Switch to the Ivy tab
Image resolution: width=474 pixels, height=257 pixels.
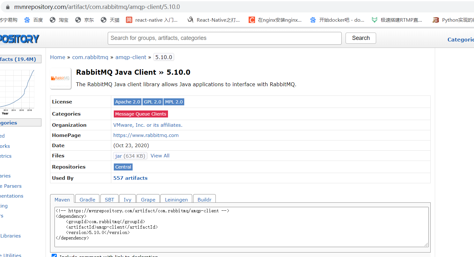coord(128,200)
